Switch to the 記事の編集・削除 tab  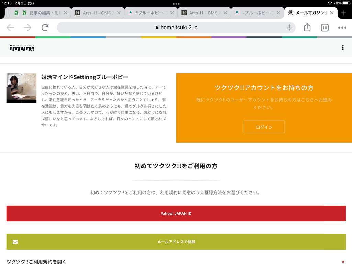point(45,13)
